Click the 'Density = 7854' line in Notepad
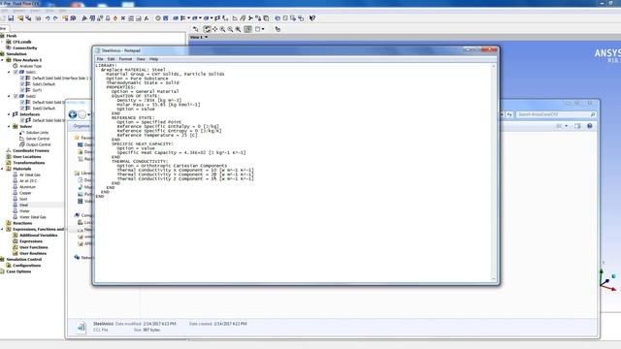The image size is (621, 349). (x=148, y=101)
